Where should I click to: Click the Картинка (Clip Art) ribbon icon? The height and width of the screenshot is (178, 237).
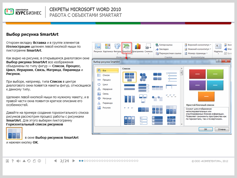(108, 48)
